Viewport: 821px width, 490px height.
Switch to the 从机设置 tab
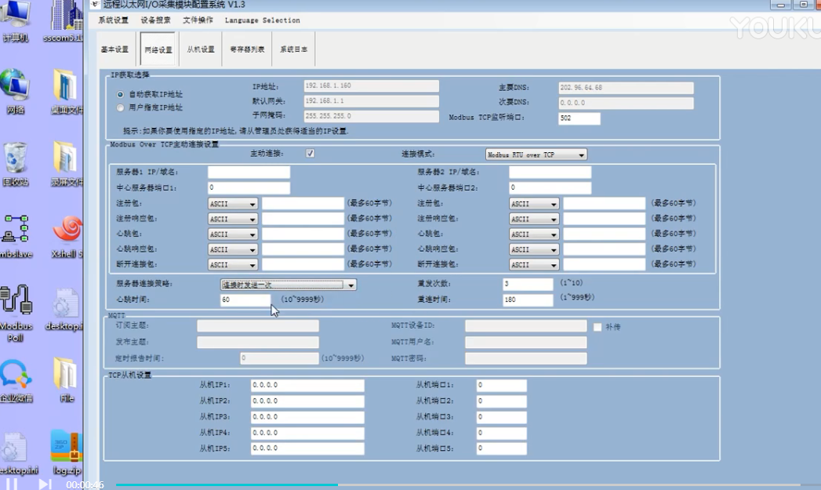tap(201, 49)
